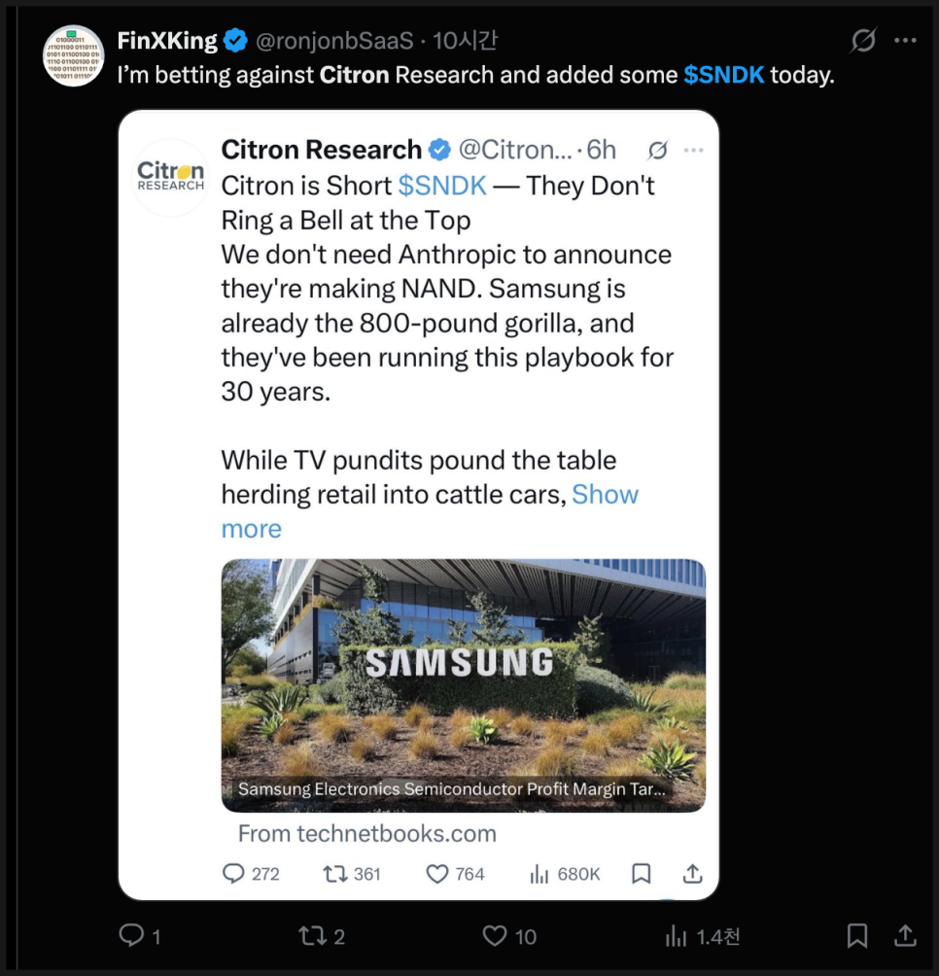
Task: Open the technetbooks.com source link
Action: (367, 833)
